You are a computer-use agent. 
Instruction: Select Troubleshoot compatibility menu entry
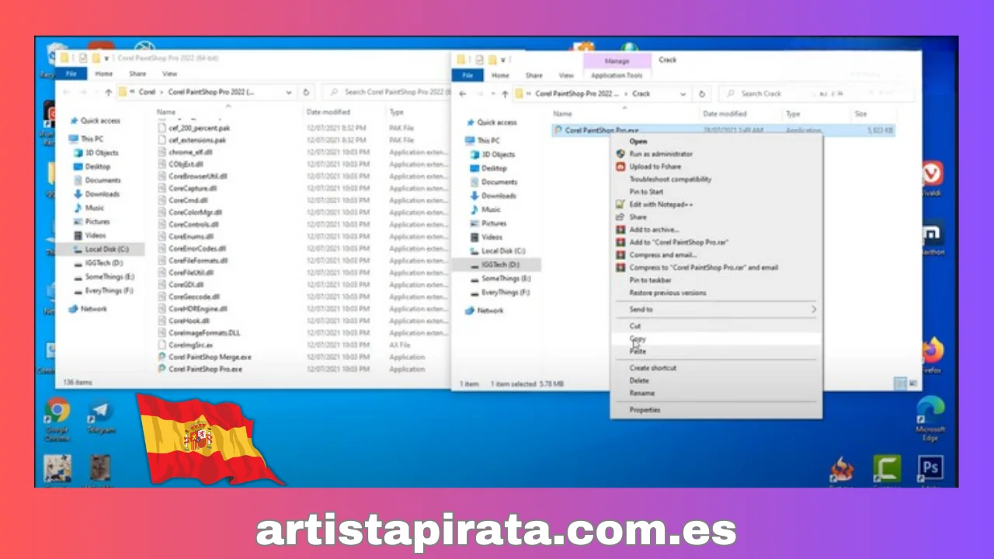[x=670, y=179]
